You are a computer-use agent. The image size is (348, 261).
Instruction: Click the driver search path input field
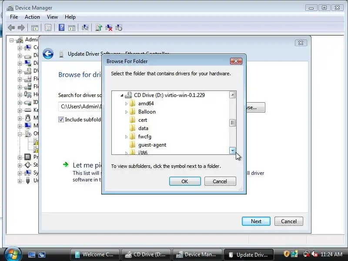click(x=80, y=107)
